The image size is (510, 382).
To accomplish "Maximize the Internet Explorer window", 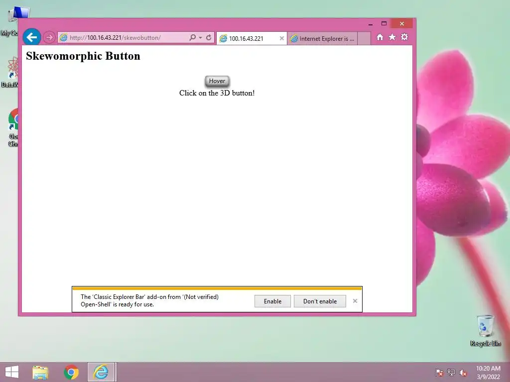I will [384, 24].
